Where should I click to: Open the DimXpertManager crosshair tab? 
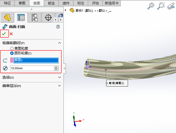coord(48,18)
